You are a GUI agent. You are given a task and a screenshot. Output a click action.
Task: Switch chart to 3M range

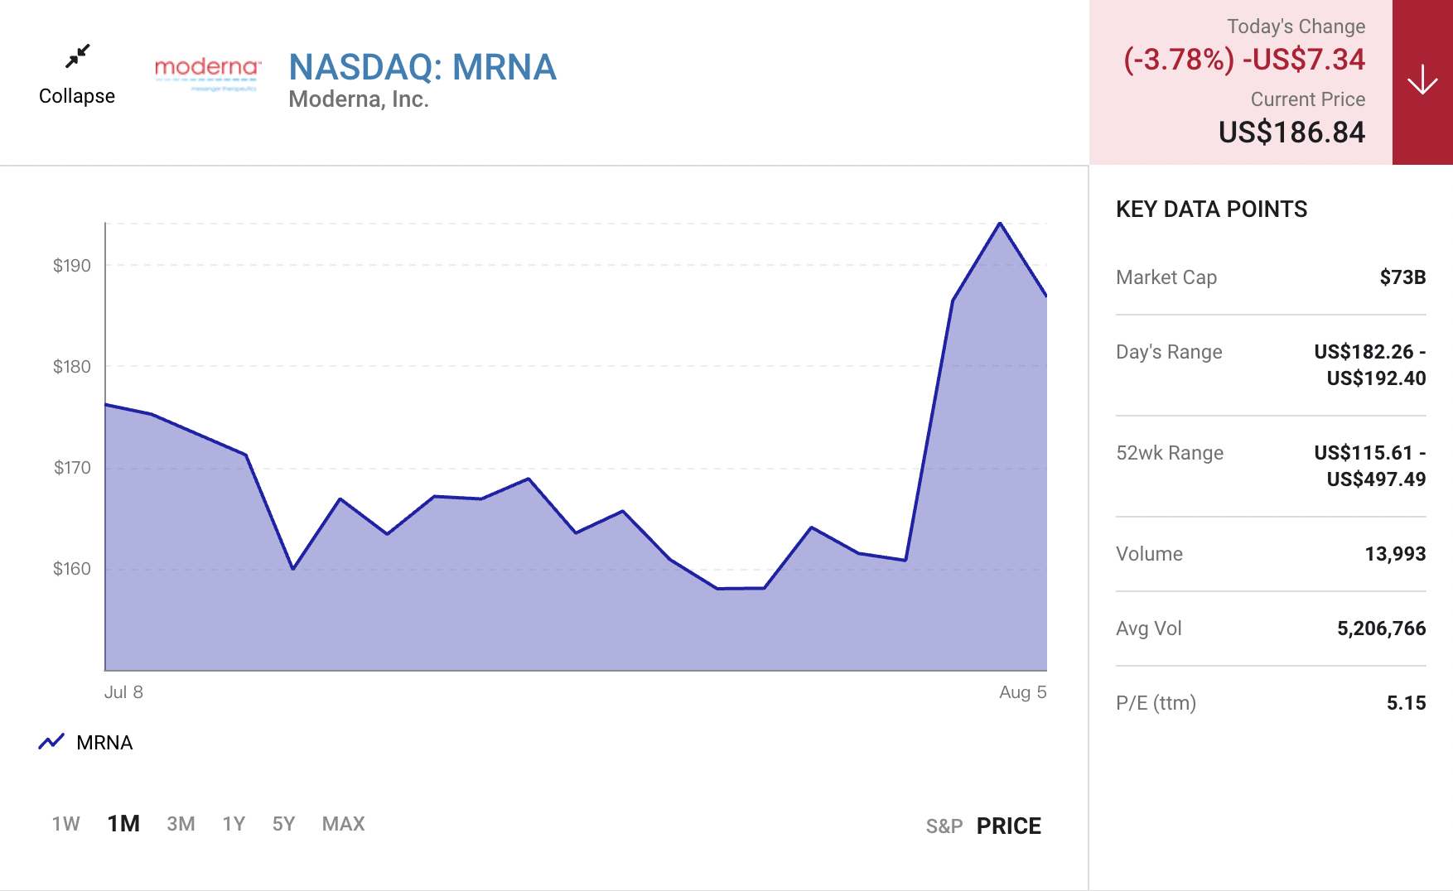[181, 824]
